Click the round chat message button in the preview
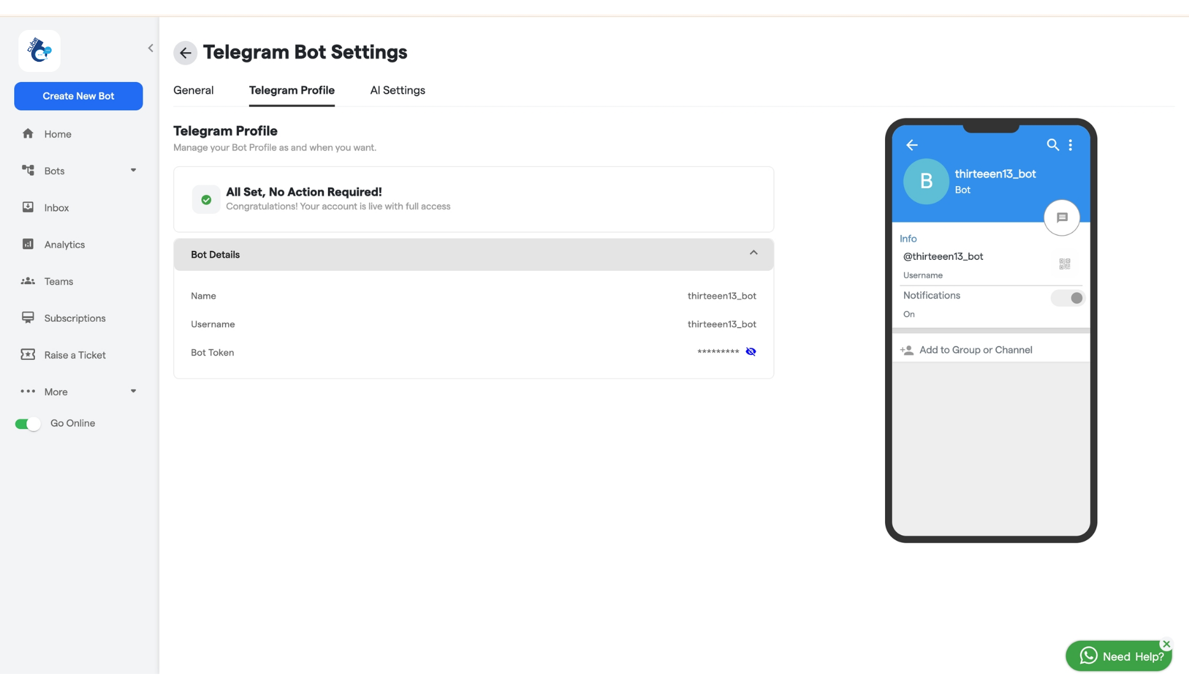The width and height of the screenshot is (1189, 688). tap(1062, 217)
